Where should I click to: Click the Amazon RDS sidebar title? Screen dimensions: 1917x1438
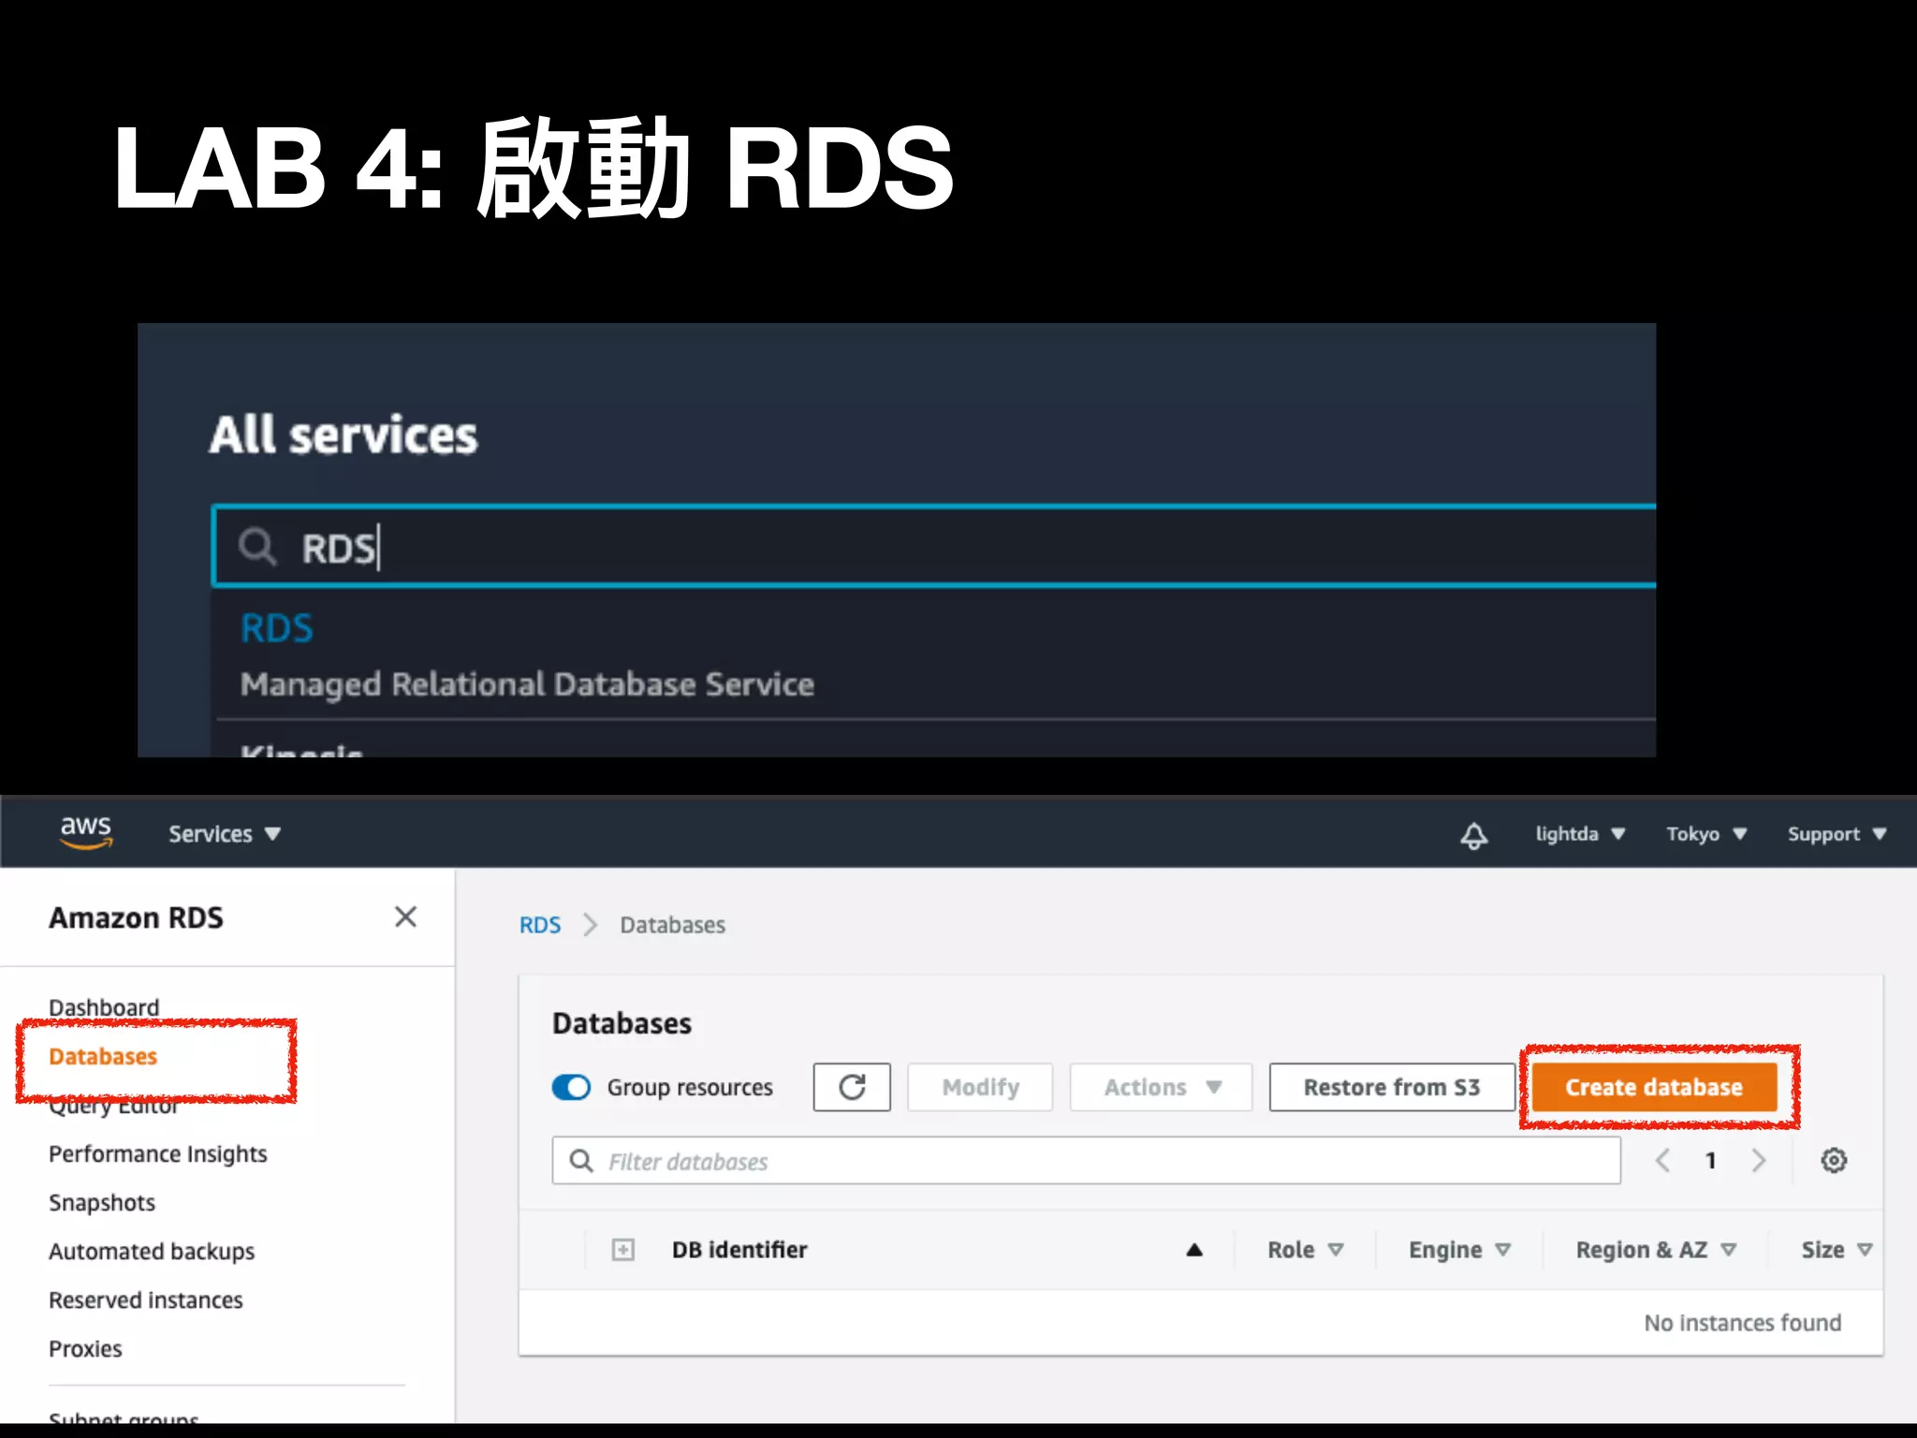point(137,917)
